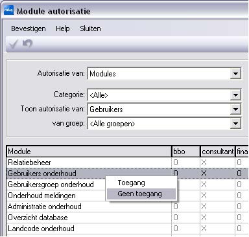Screen dimensions: 249x237
Task: Open the Help menu
Action: (63, 28)
